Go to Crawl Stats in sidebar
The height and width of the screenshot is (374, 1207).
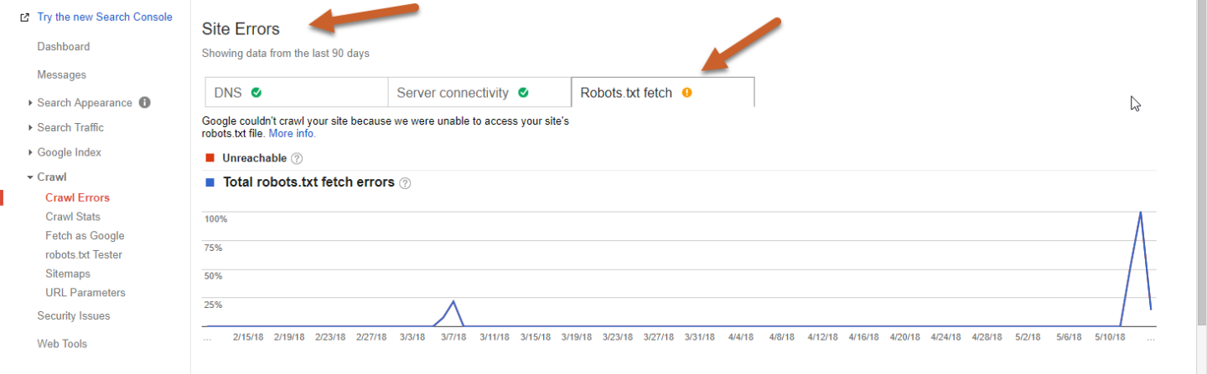tap(73, 217)
